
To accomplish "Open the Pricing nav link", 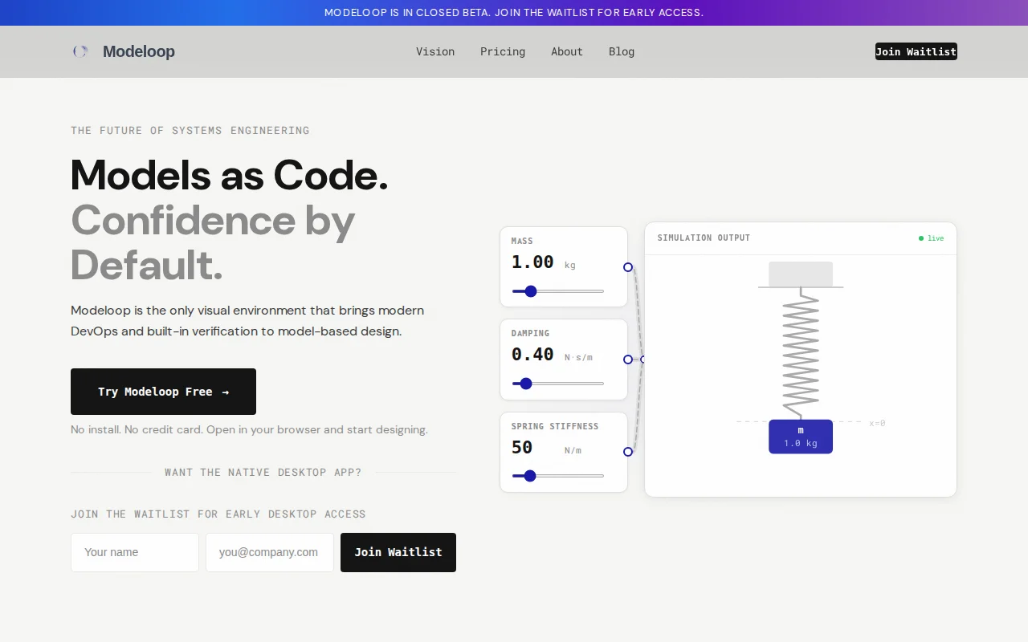I will [503, 51].
